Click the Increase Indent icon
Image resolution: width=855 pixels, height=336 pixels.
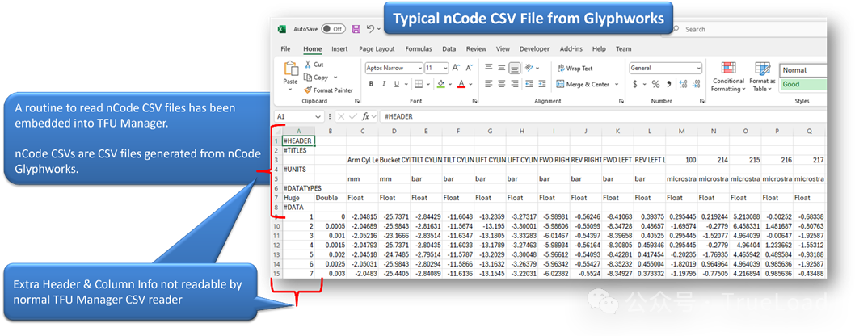[542, 84]
